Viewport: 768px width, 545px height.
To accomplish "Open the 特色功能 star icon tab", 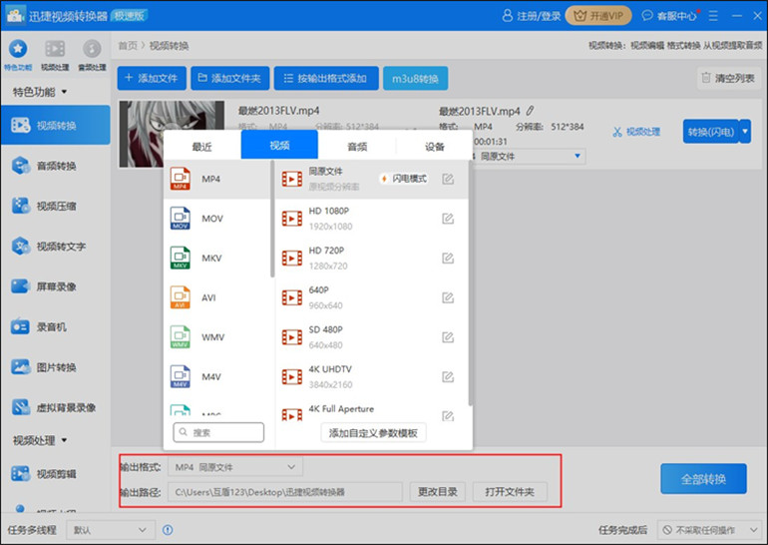I will pos(18,55).
